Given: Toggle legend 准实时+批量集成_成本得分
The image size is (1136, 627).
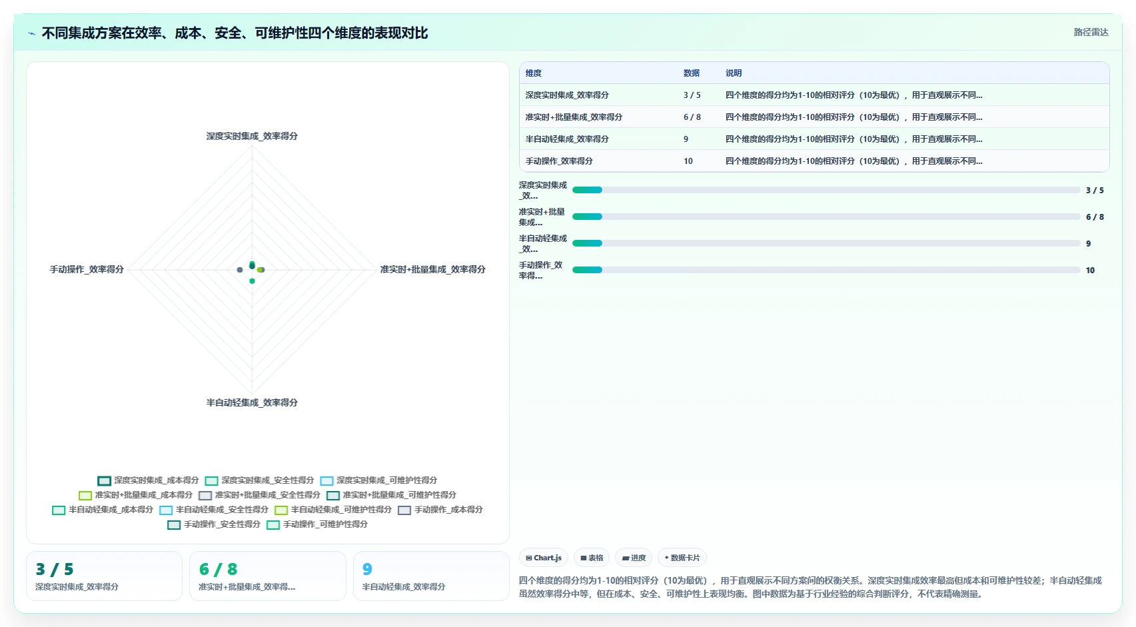Looking at the screenshot, I should (x=135, y=495).
